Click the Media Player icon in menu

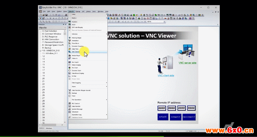click(70, 55)
